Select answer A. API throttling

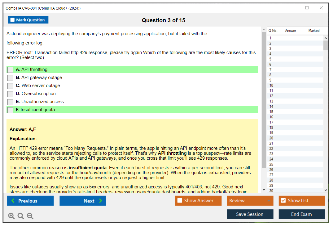click(11, 70)
